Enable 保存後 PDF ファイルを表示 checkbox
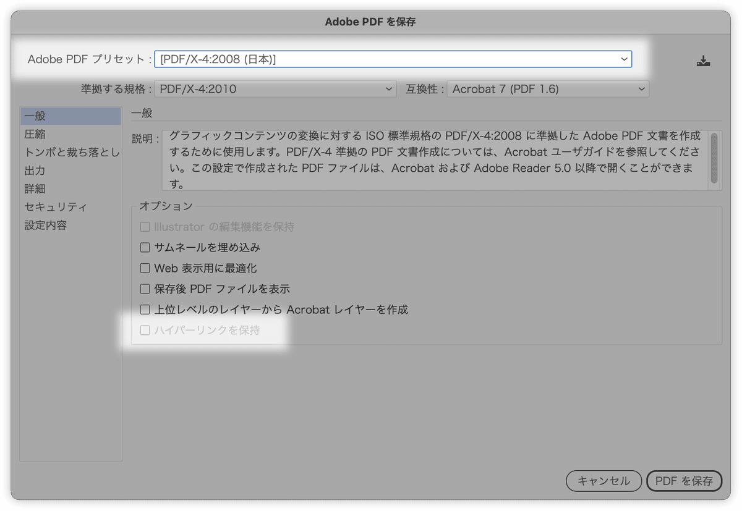Screen dimensions: 742x511 (x=145, y=289)
